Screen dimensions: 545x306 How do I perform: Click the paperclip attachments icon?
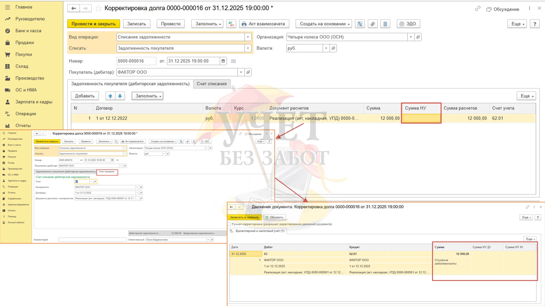coord(373,24)
